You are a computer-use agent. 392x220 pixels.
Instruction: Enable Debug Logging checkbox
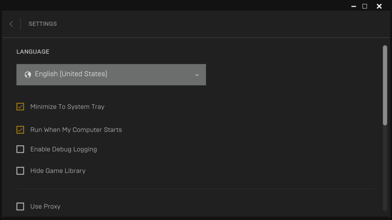pyautogui.click(x=20, y=149)
